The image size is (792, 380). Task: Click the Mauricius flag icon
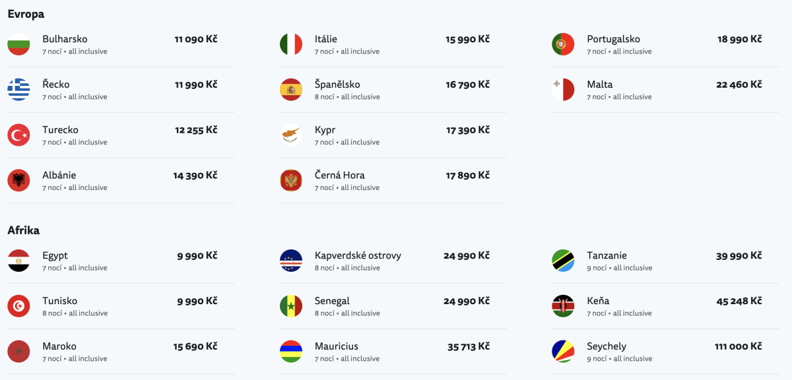[x=291, y=352]
